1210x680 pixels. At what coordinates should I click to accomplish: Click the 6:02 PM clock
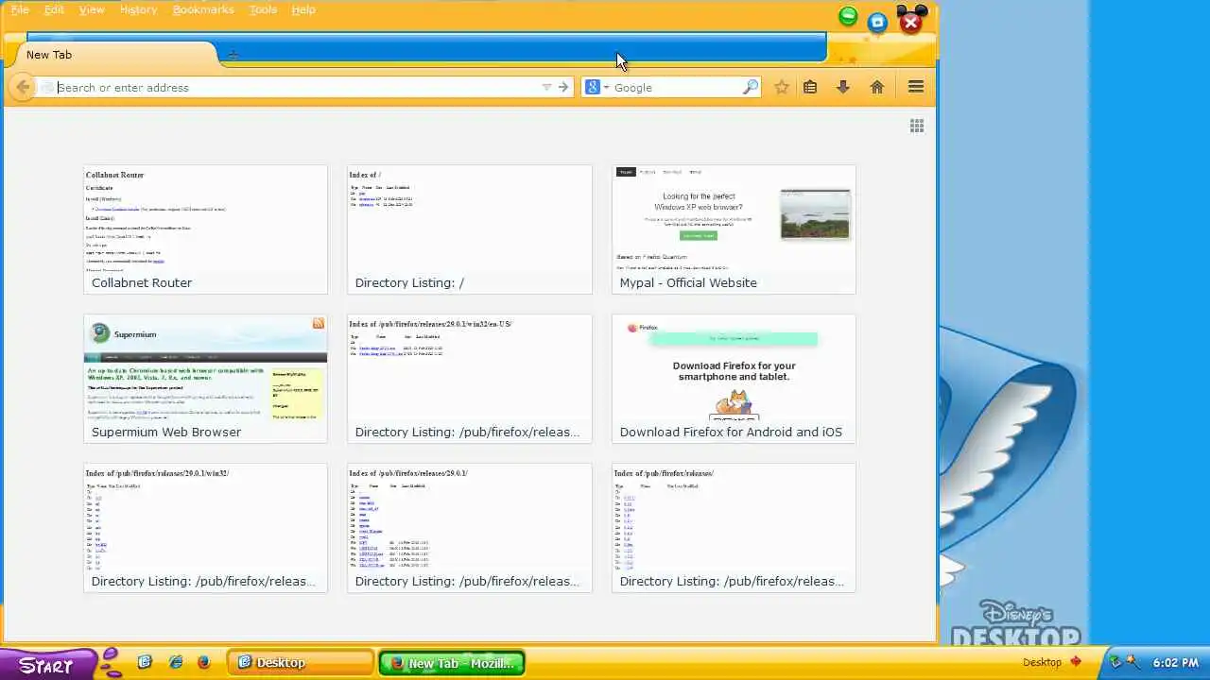coord(1176,663)
